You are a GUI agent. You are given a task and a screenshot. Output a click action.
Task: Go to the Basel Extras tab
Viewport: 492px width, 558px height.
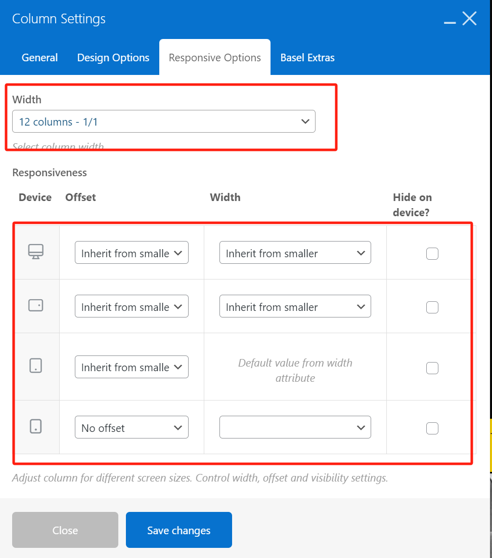[307, 58]
